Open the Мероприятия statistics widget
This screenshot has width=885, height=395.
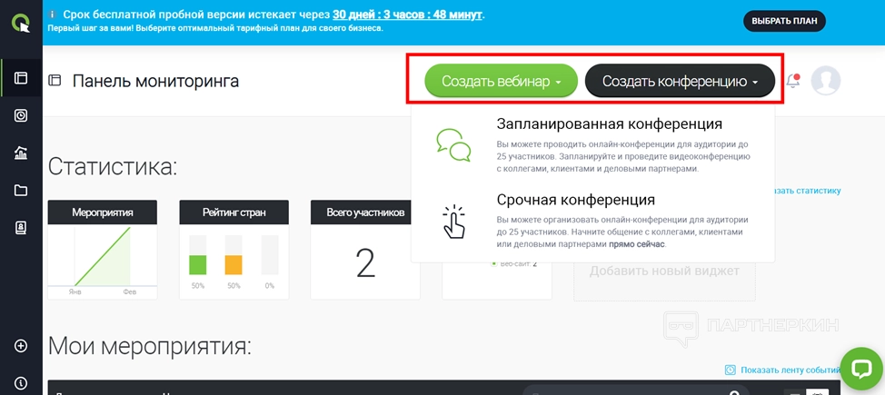pos(102,250)
